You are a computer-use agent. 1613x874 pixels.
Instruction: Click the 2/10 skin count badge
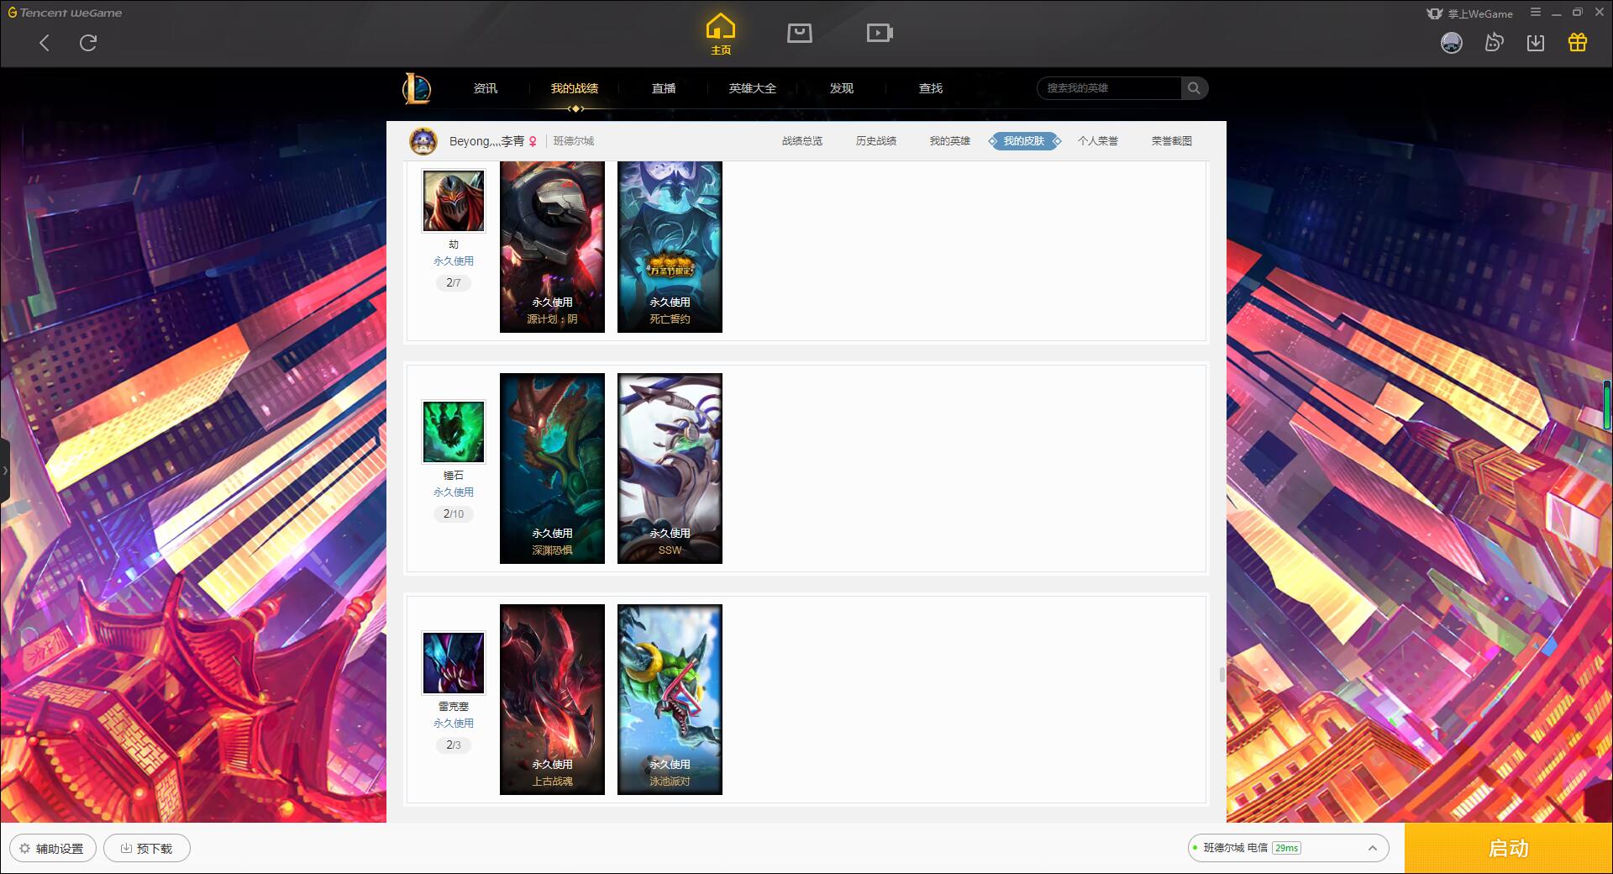click(x=454, y=514)
